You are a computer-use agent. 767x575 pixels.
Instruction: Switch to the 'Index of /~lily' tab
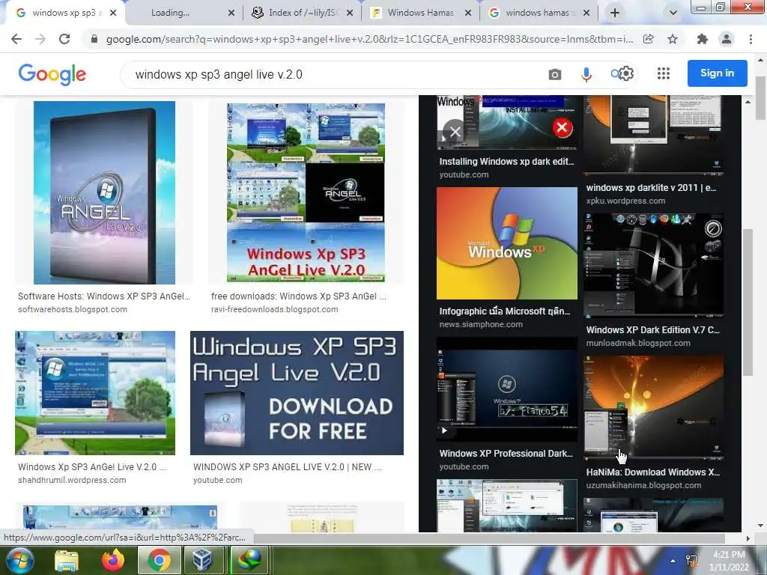[x=302, y=13]
